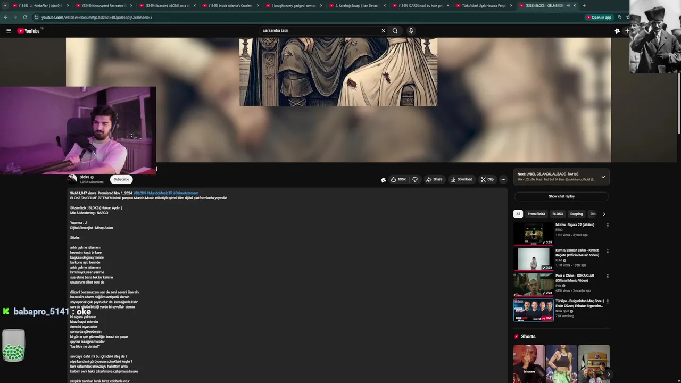This screenshot has height=383, width=681.
Task: Go back with the browser back arrow
Action: coord(6,17)
